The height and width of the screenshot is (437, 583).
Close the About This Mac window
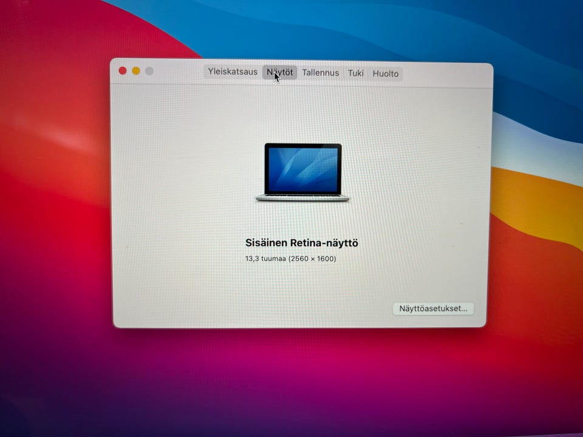point(123,70)
